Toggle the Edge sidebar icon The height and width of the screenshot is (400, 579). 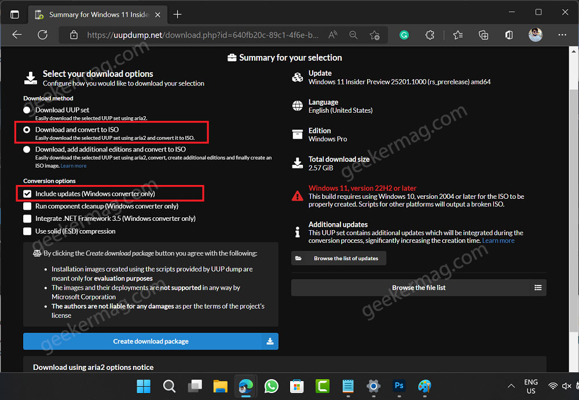(509, 35)
